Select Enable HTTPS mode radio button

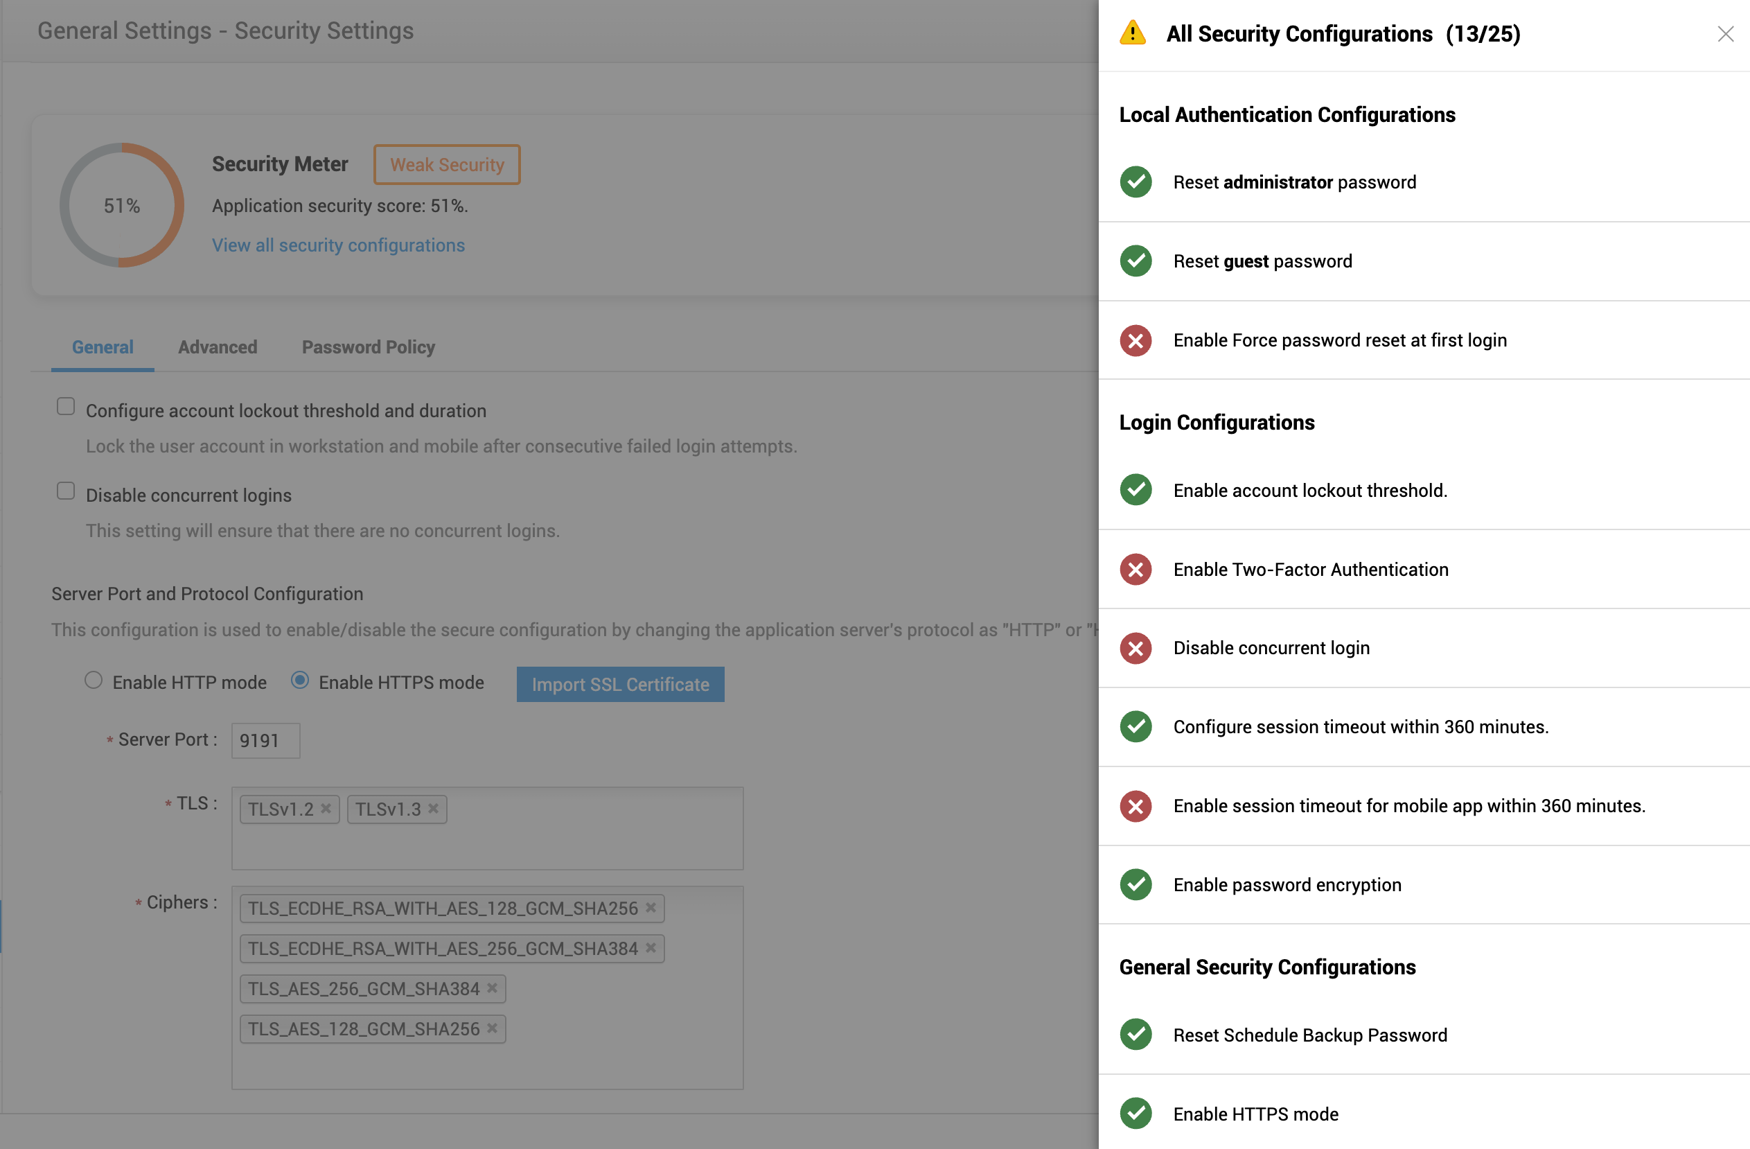tap(300, 680)
